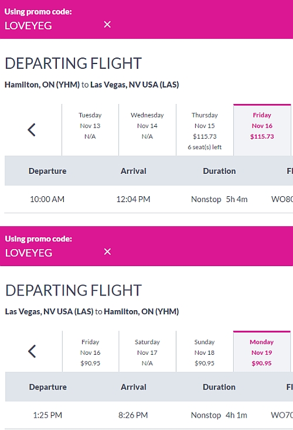Click Nonstop 5h 4m duration
The height and width of the screenshot is (430, 293).
point(219,199)
